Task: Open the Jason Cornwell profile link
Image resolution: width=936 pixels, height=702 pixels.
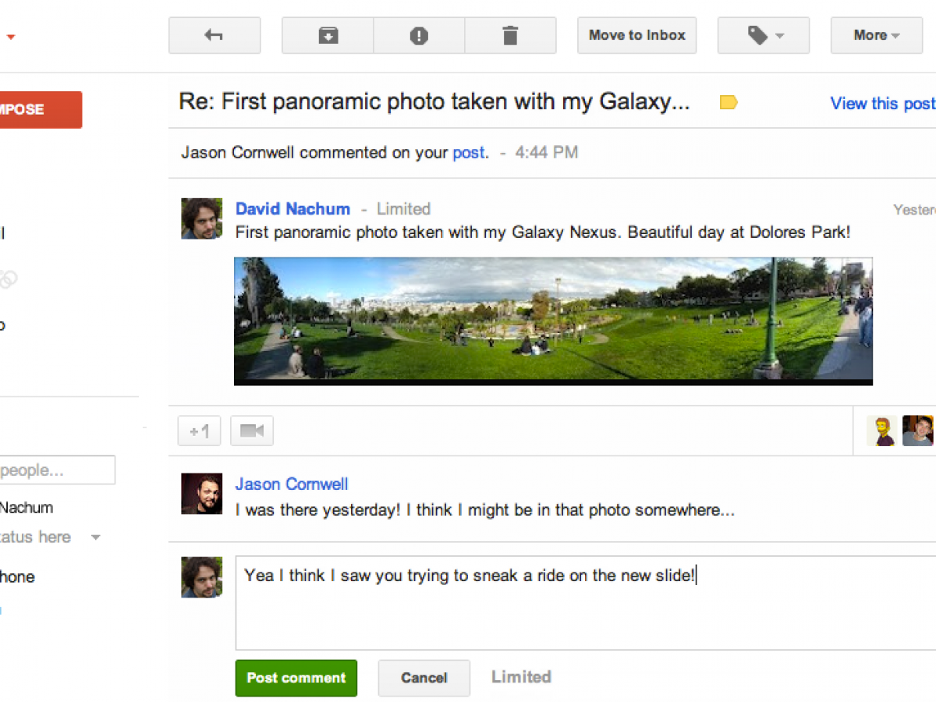Action: coord(292,484)
